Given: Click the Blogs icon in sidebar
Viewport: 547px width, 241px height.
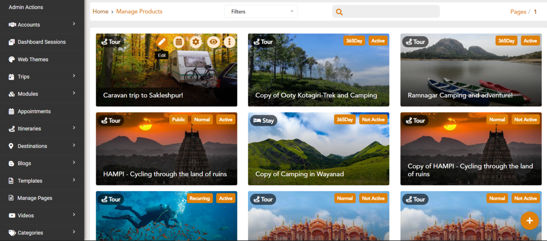Looking at the screenshot, I should tap(12, 163).
